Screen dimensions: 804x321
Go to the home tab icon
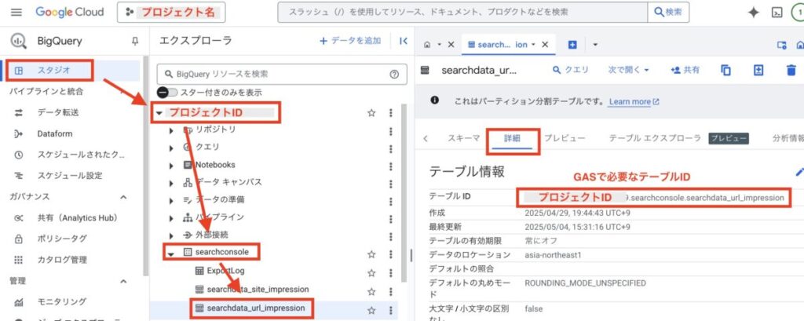tap(426, 45)
